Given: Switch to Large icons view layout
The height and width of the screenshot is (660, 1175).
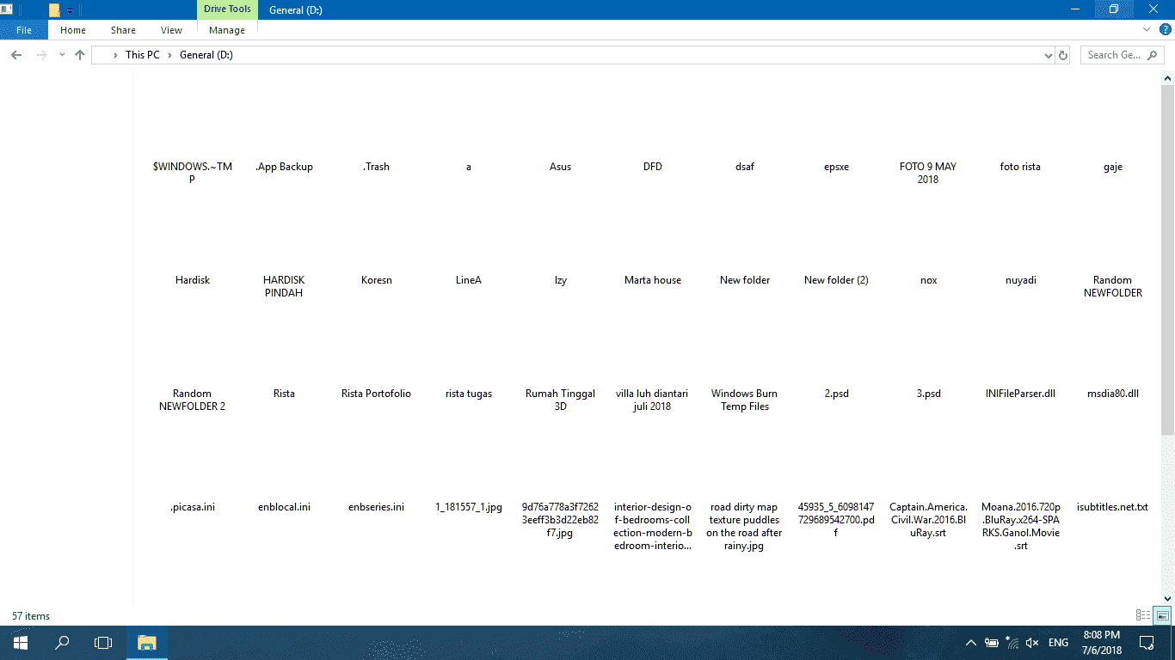Looking at the screenshot, I should pyautogui.click(x=1162, y=615).
